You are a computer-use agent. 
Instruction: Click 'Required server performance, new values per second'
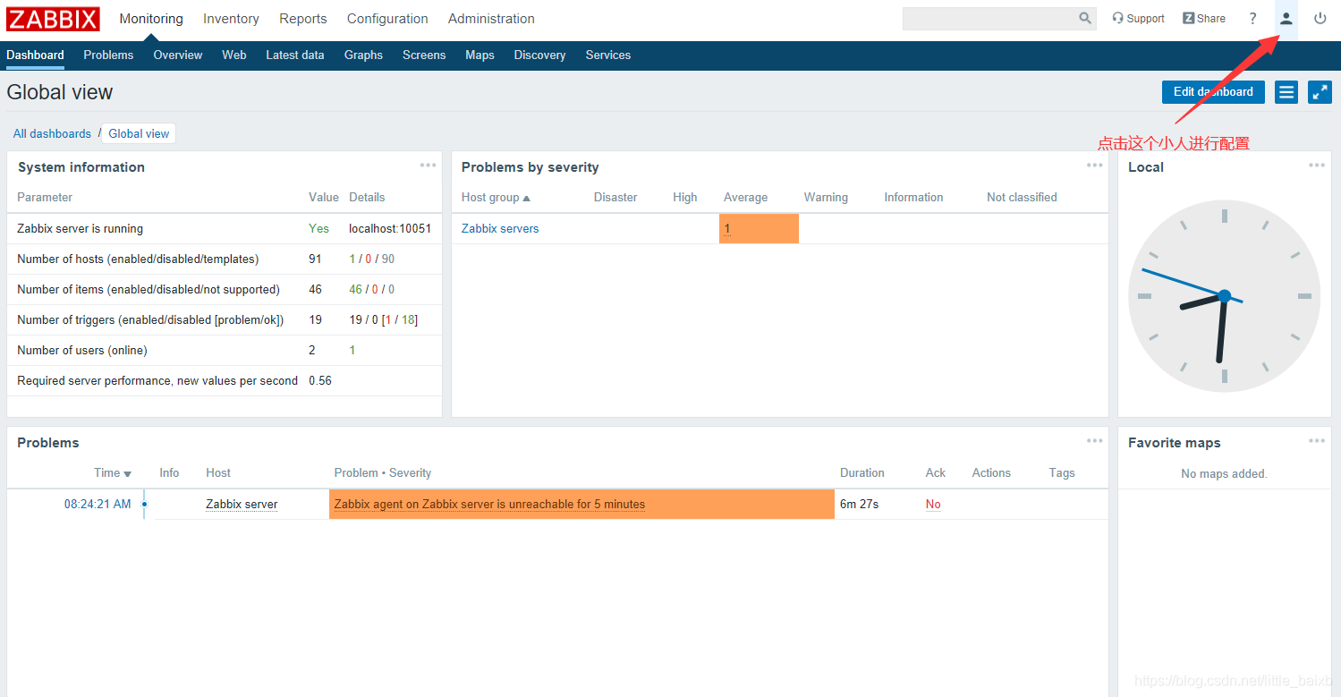(157, 381)
